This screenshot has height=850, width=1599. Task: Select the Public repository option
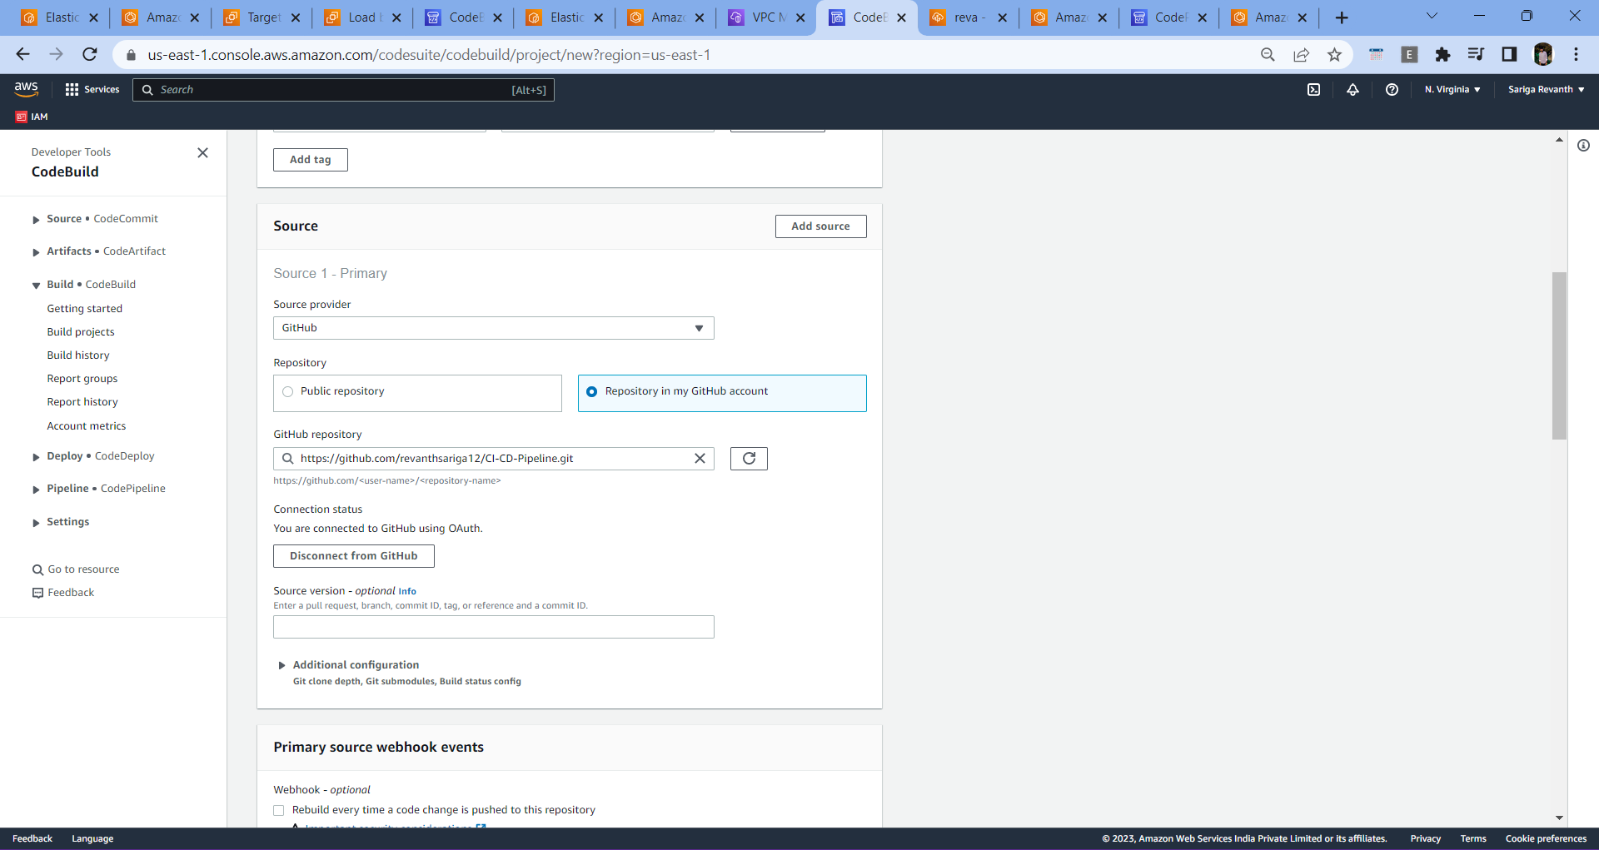[x=417, y=393]
